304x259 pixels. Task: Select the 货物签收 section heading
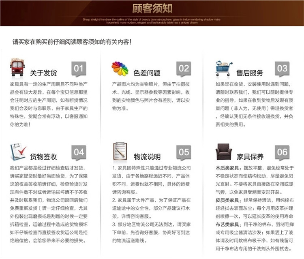coord(43,156)
